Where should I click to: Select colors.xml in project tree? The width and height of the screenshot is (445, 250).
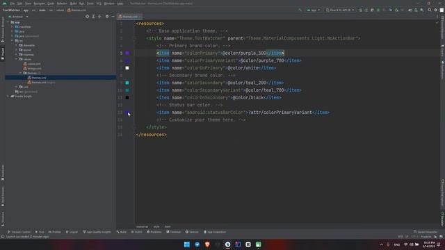point(32,64)
